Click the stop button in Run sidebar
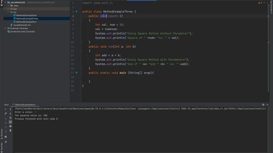The image size is (273, 153). 6,119
